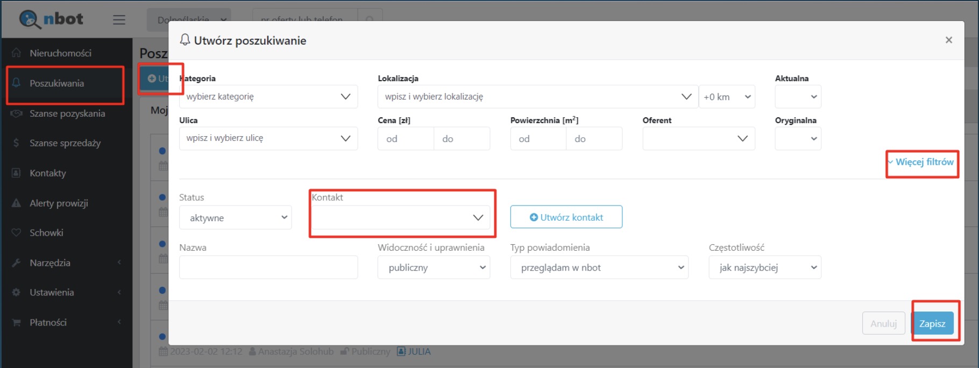The image size is (979, 368).
Task: Click the Utwórz kontakt button
Action: click(x=566, y=217)
